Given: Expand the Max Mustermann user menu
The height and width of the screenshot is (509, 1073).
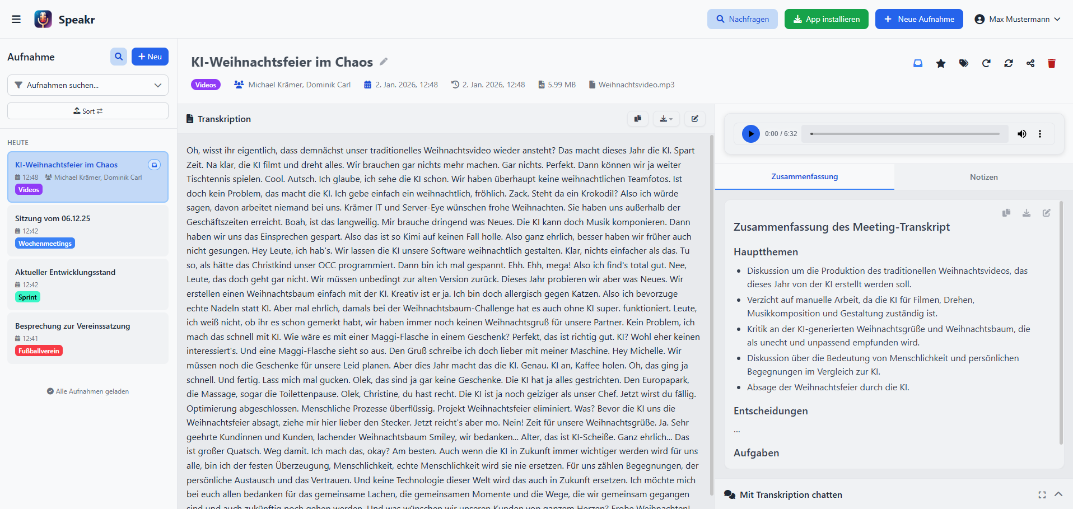Looking at the screenshot, I should click(x=1017, y=19).
